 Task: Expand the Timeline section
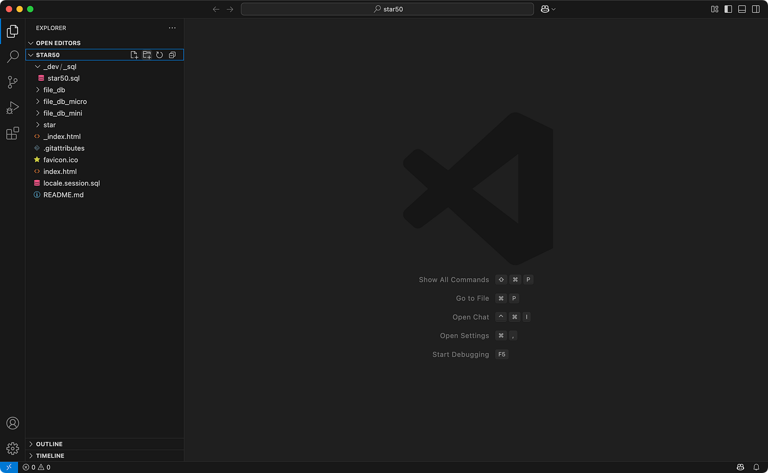[105, 456]
